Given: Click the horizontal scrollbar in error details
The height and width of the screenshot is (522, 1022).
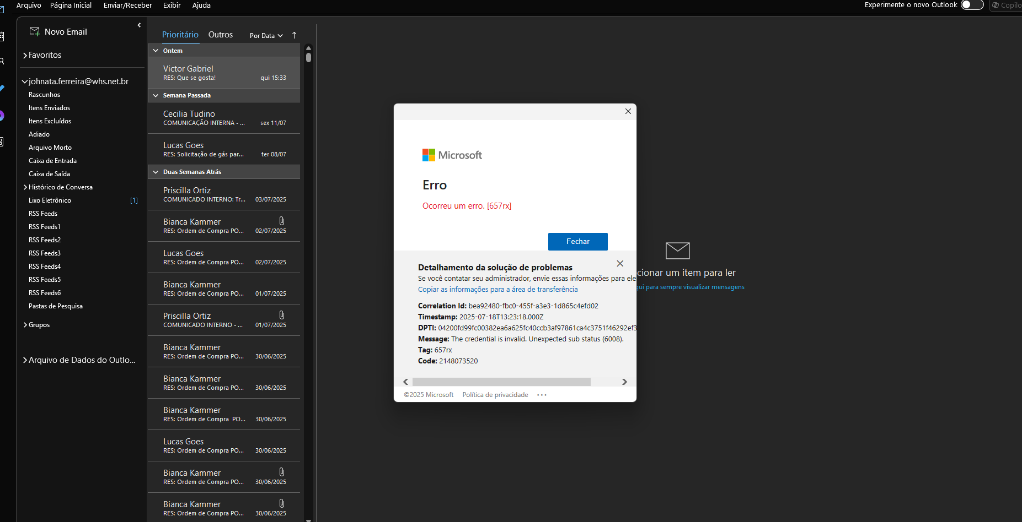Looking at the screenshot, I should coord(501,382).
